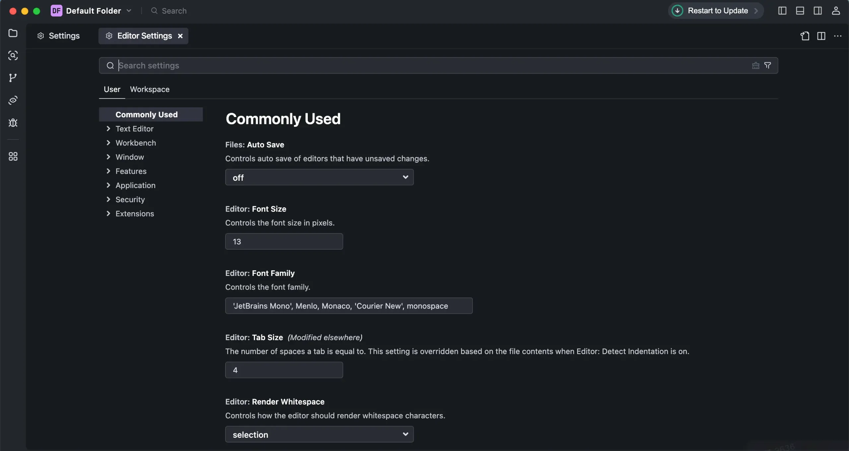Open the Auto Save dropdown
849x451 pixels.
tap(319, 177)
